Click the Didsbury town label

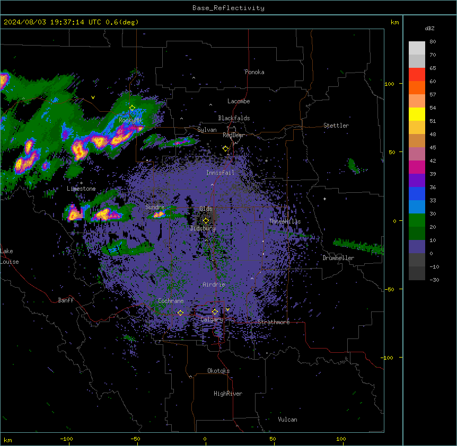pos(203,228)
